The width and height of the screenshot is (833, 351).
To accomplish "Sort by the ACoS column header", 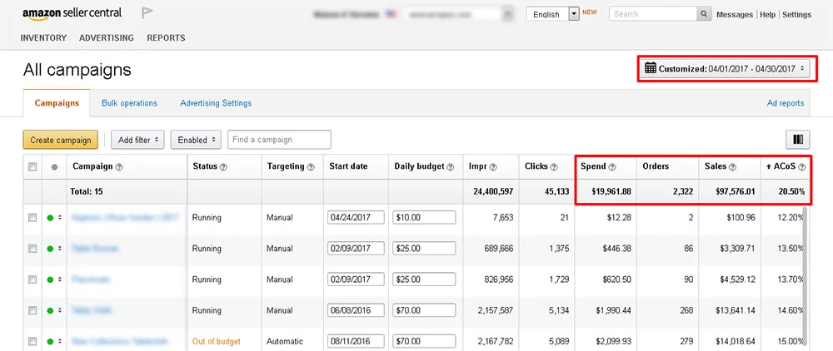I will pos(786,166).
